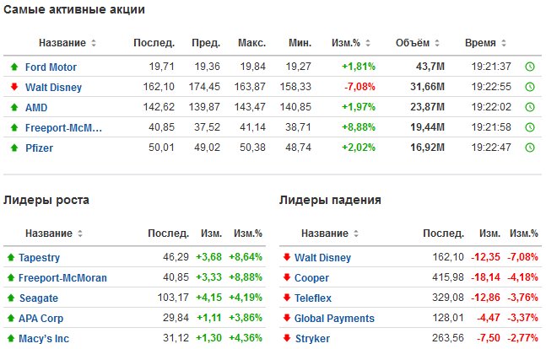Open AMD stock page
Image resolution: width=546 pixels, height=349 pixels.
(36, 107)
